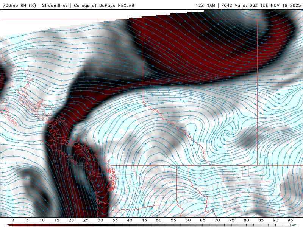Click colorbar label '25'

86,220
